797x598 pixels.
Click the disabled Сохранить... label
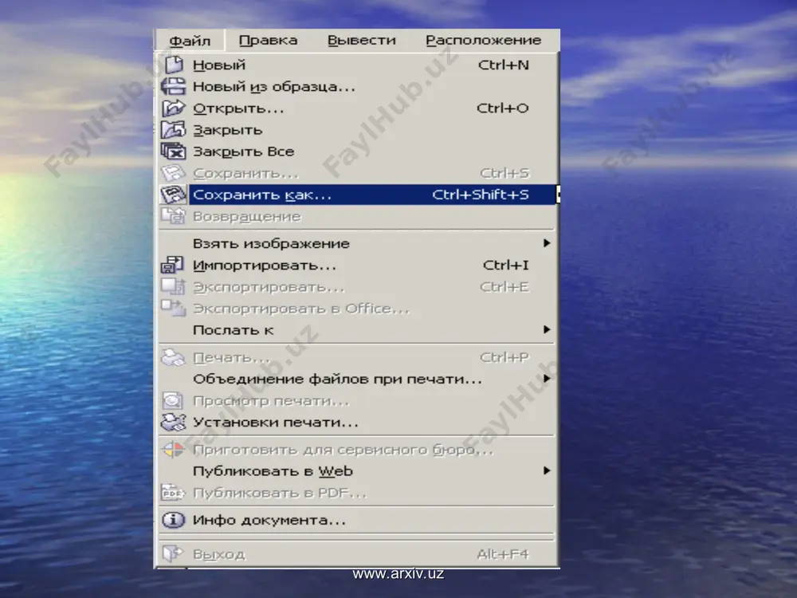pos(245,173)
